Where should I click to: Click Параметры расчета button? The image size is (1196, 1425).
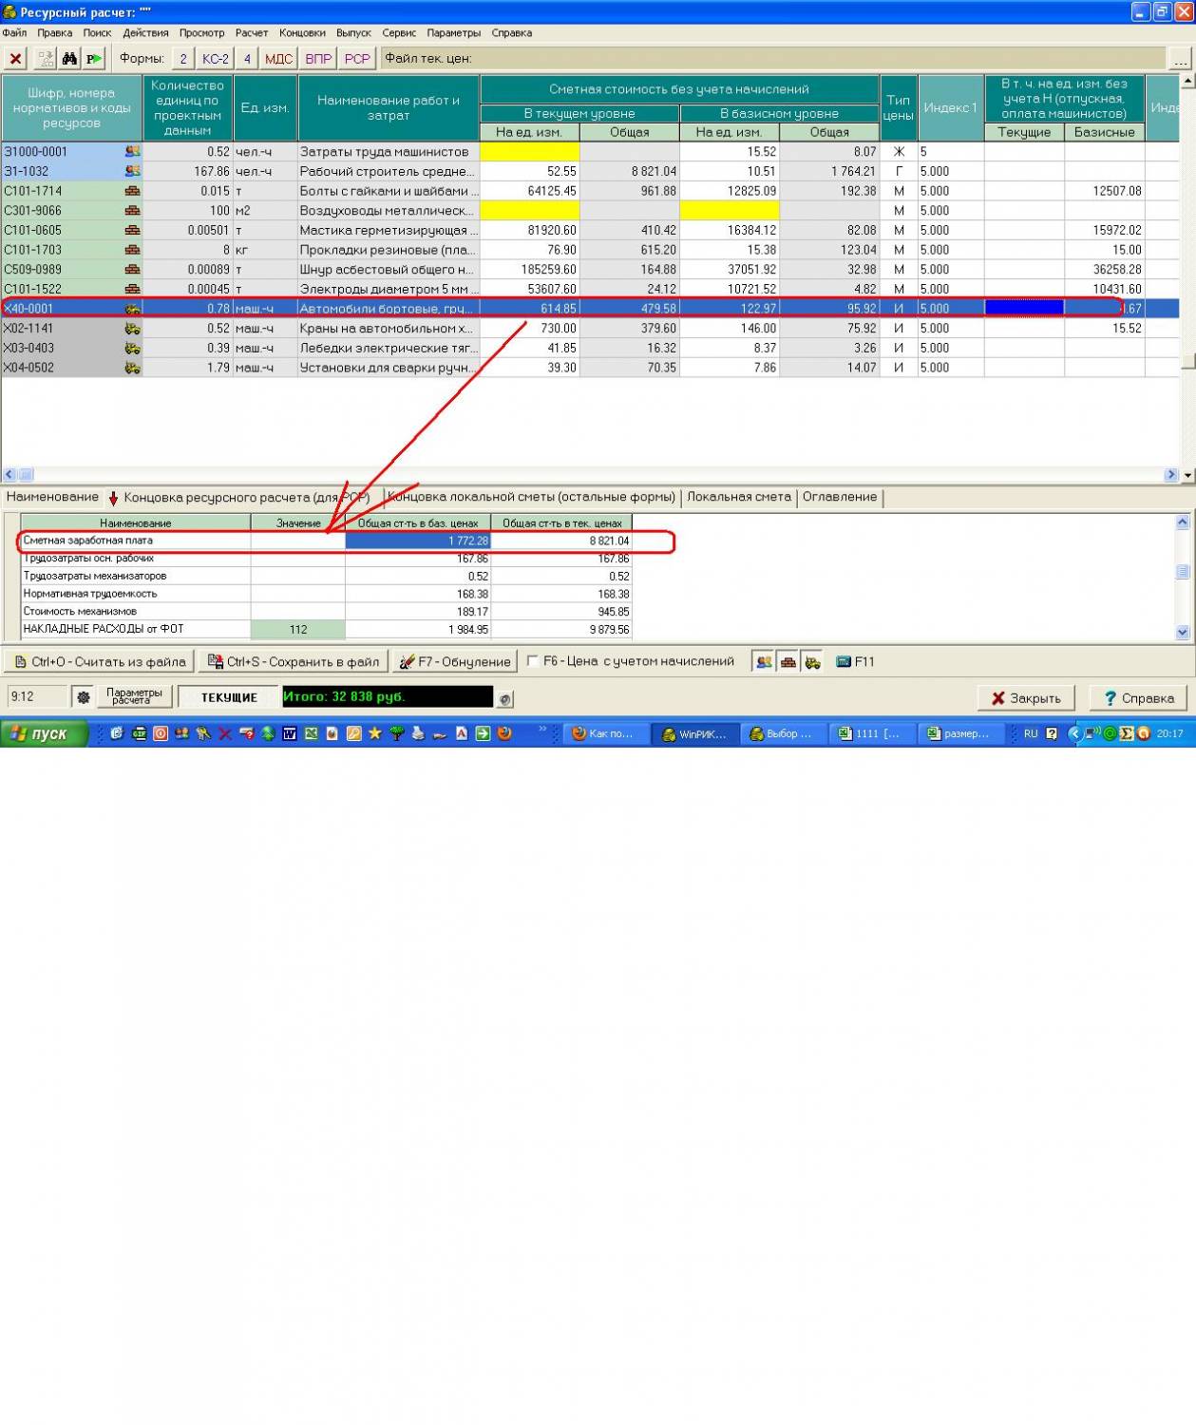point(134,697)
